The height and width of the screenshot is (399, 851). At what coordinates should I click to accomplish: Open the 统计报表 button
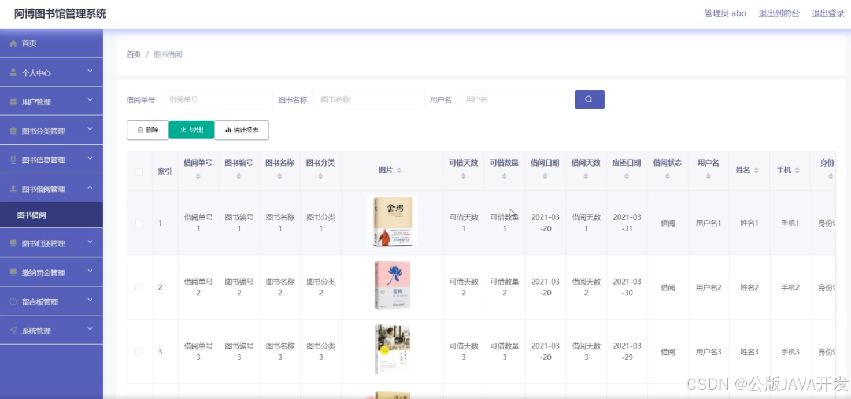tap(242, 130)
